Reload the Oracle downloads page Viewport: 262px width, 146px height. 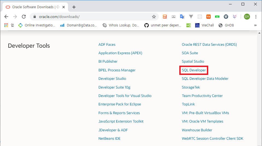pyautogui.click(x=24, y=17)
